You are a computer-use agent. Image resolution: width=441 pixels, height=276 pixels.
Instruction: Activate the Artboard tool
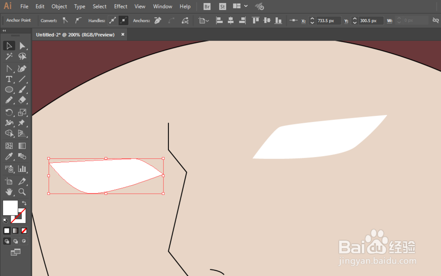pyautogui.click(x=9, y=181)
